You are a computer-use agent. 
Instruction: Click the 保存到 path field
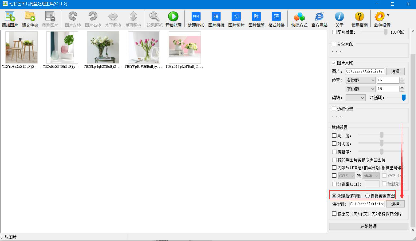(x=367, y=204)
